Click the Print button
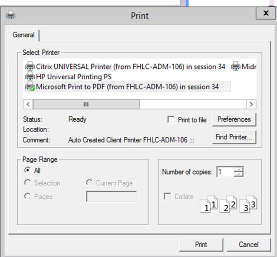 click(x=201, y=245)
